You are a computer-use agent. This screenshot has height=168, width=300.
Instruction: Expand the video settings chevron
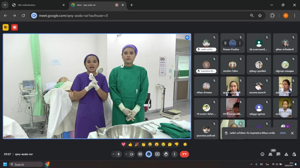pyautogui.click(x=126, y=154)
